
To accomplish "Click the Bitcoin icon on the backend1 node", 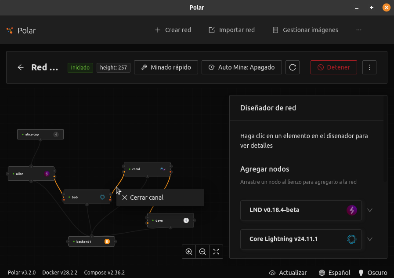I will click(x=107, y=241).
